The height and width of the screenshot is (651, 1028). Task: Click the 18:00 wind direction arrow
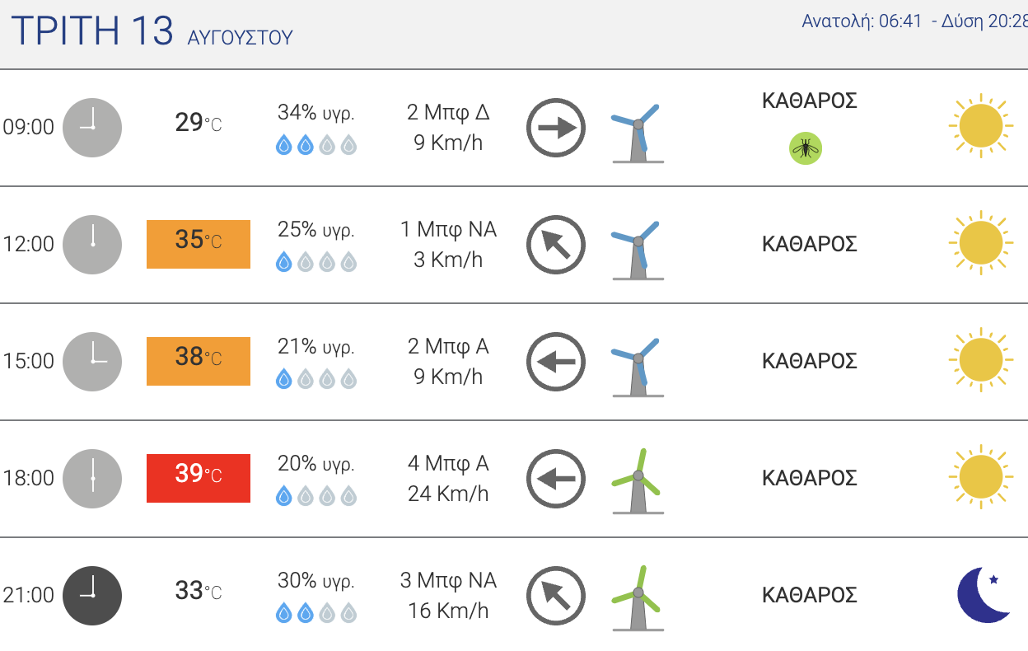[556, 479]
